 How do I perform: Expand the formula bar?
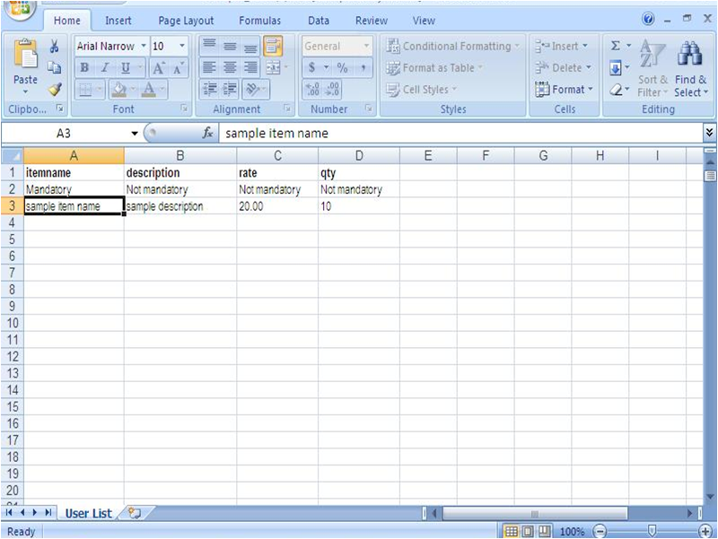709,133
